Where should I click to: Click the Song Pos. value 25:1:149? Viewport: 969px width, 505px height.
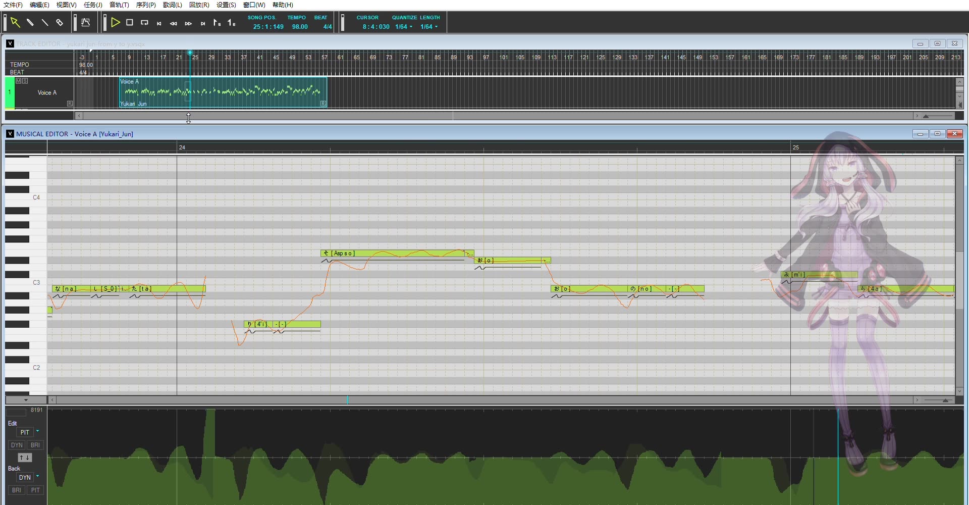[268, 27]
